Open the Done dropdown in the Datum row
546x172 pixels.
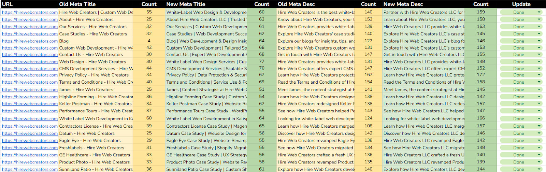(x=539, y=133)
